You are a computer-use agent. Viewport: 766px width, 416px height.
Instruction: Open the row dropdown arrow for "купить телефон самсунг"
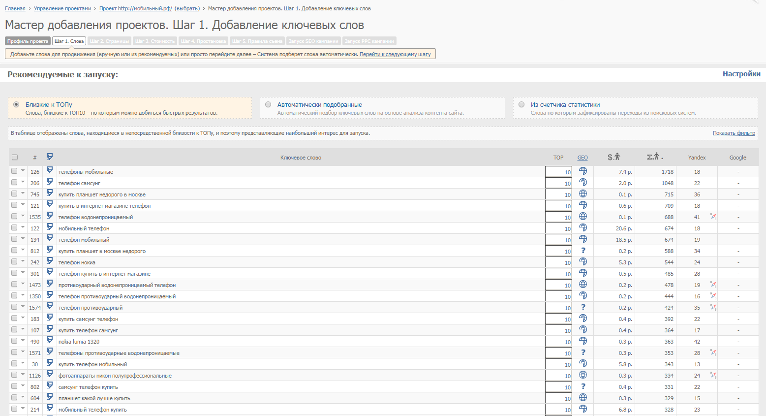coord(23,329)
